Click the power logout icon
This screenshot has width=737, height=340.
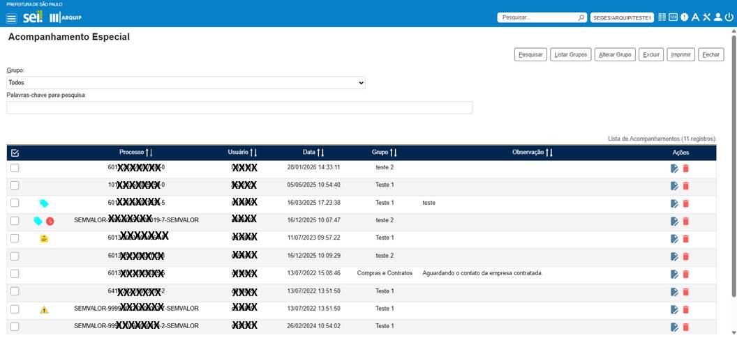pos(729,17)
